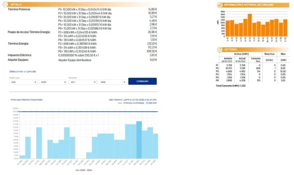Screen dimensions: 294x175
Task: Click the P2 max value '8,00' in Lecturas
Action: coord(283,68)
